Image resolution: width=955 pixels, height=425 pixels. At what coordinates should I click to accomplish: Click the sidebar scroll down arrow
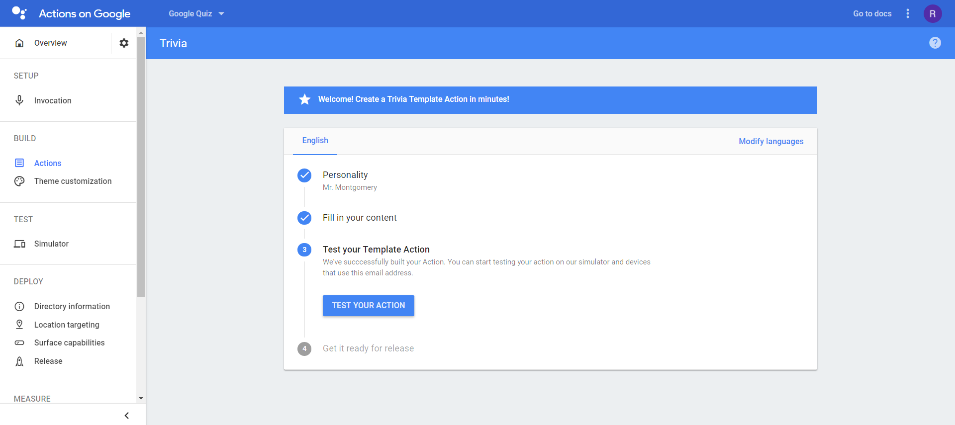(141, 398)
